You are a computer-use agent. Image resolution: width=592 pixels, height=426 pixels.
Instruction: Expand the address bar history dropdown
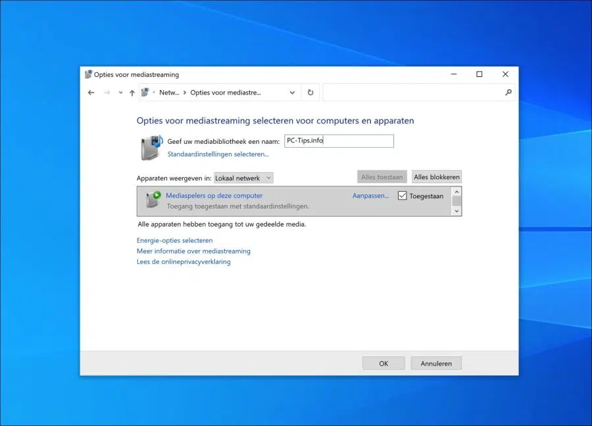(292, 93)
